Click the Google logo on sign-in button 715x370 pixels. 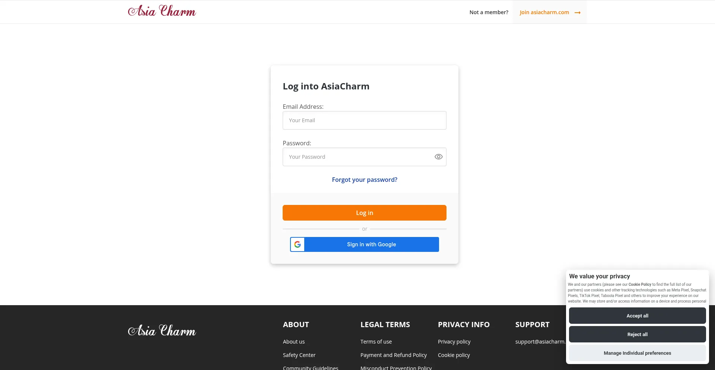coord(298,244)
